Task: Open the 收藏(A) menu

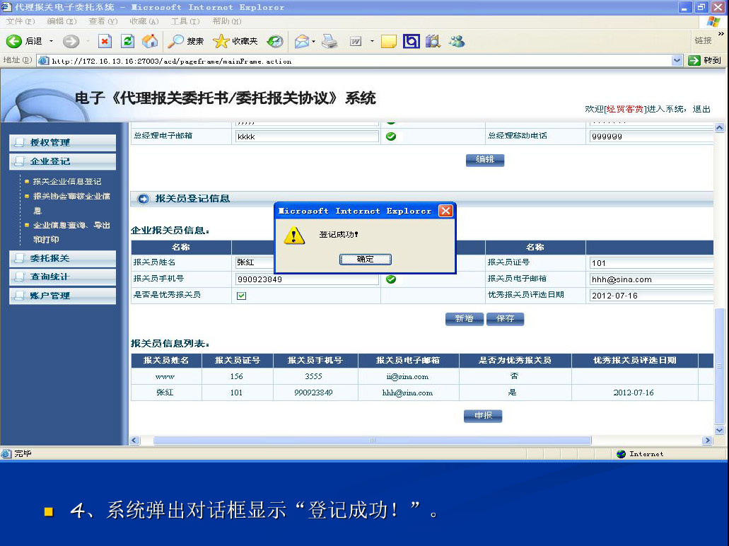Action: pyautogui.click(x=144, y=21)
